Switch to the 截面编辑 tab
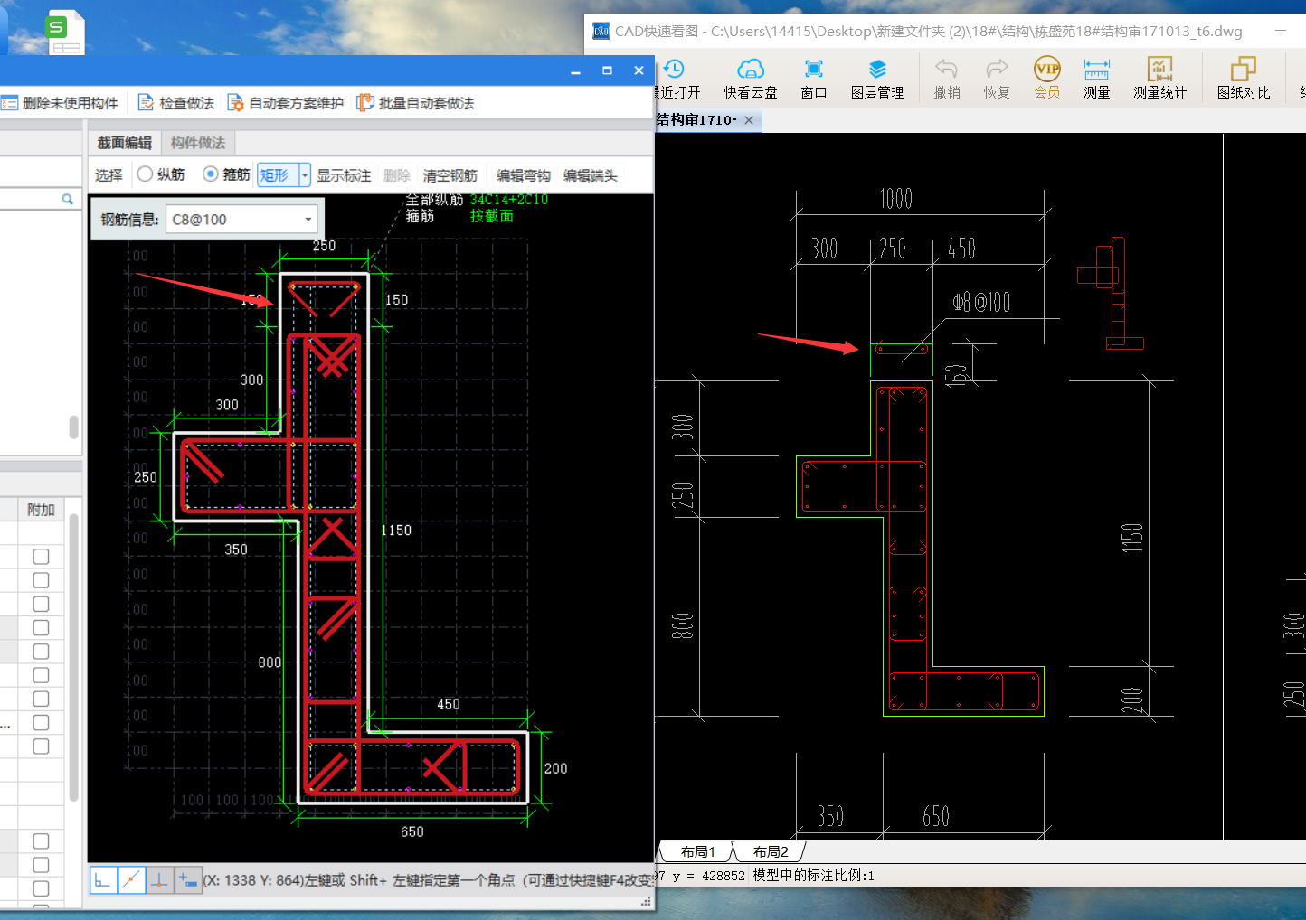 pyautogui.click(x=125, y=143)
